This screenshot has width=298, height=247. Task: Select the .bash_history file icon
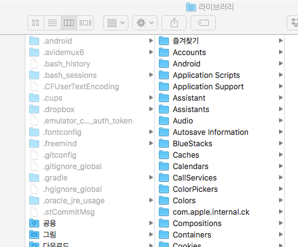coord(34,63)
